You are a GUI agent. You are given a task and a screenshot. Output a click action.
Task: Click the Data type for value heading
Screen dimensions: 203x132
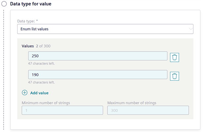tap(31, 4)
